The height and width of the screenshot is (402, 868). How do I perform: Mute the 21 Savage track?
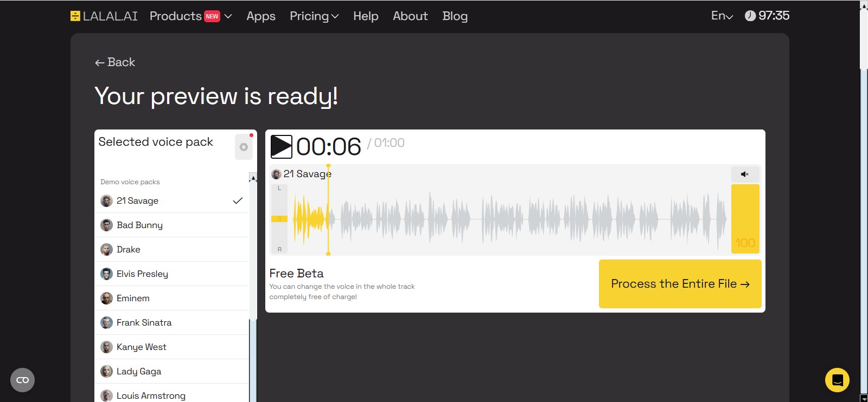(745, 174)
